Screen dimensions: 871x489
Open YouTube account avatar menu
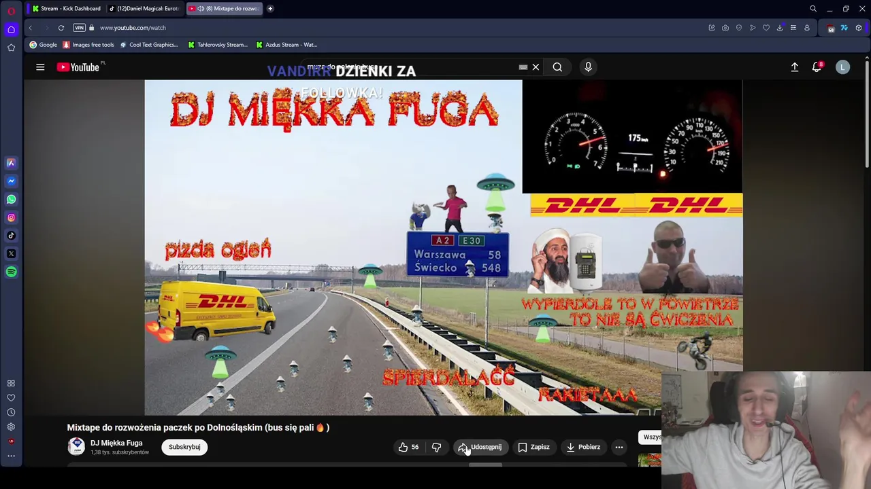click(842, 67)
